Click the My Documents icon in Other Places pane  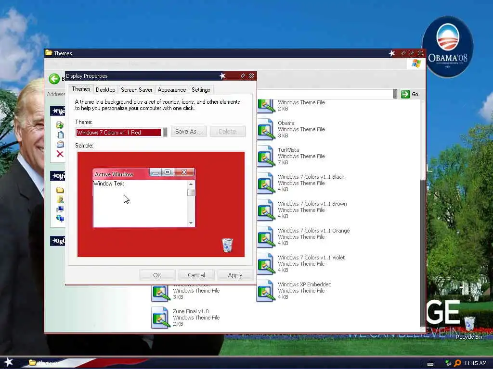tap(60, 199)
